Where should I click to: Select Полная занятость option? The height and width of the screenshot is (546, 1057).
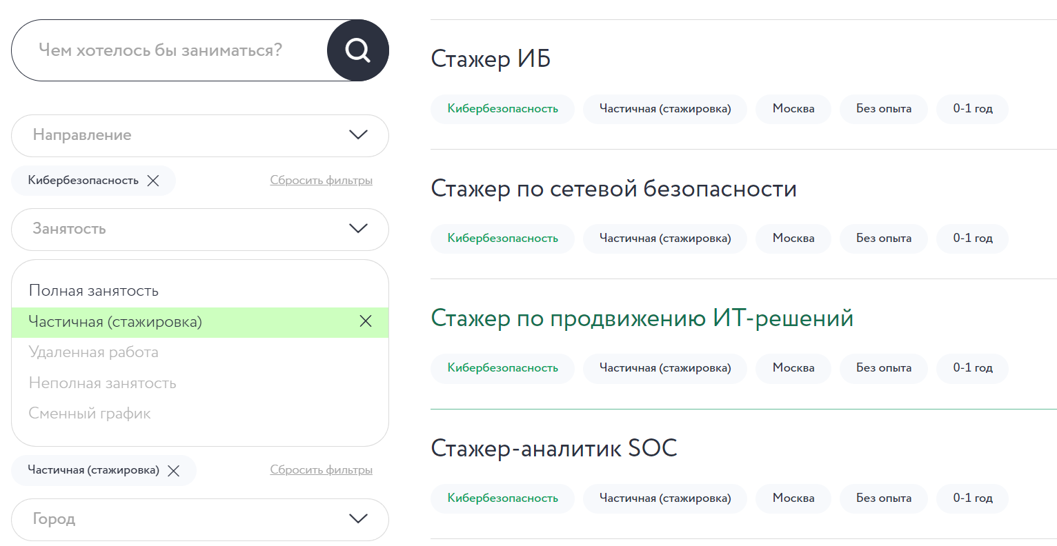point(94,291)
